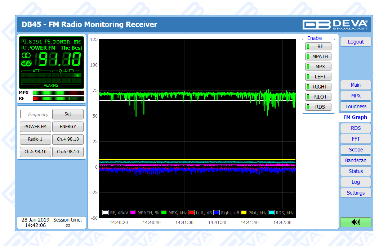388x246 pixels.
Task: Click the Set frequency button
Action: pyautogui.click(x=68, y=114)
